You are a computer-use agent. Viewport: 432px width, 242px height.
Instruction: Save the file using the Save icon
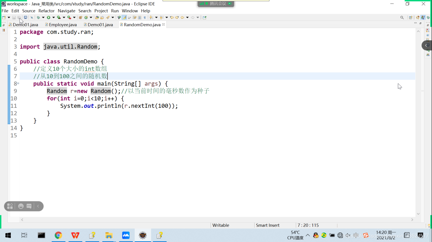(14, 17)
